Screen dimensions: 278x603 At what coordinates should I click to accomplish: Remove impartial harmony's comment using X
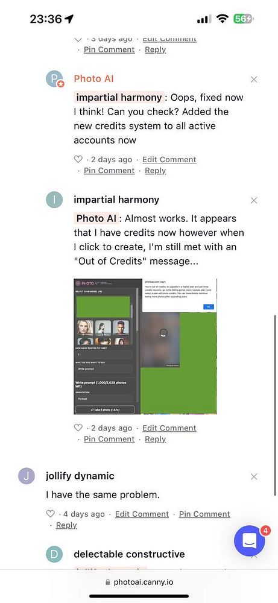254,200
